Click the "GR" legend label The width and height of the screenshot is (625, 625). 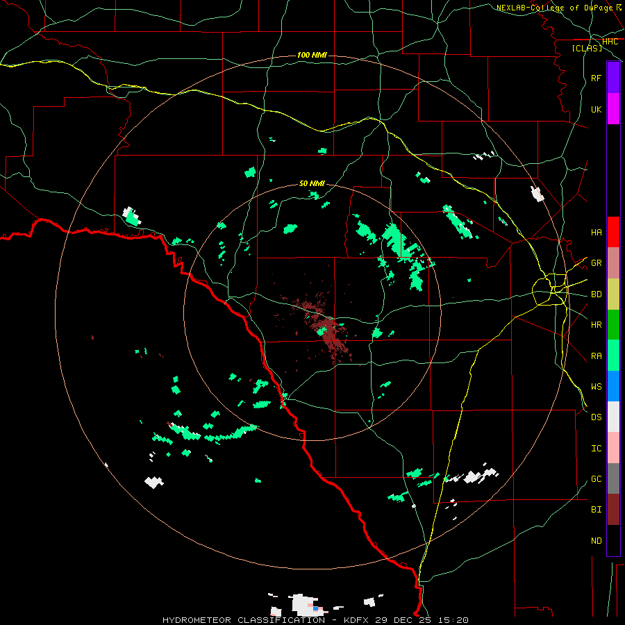[597, 263]
